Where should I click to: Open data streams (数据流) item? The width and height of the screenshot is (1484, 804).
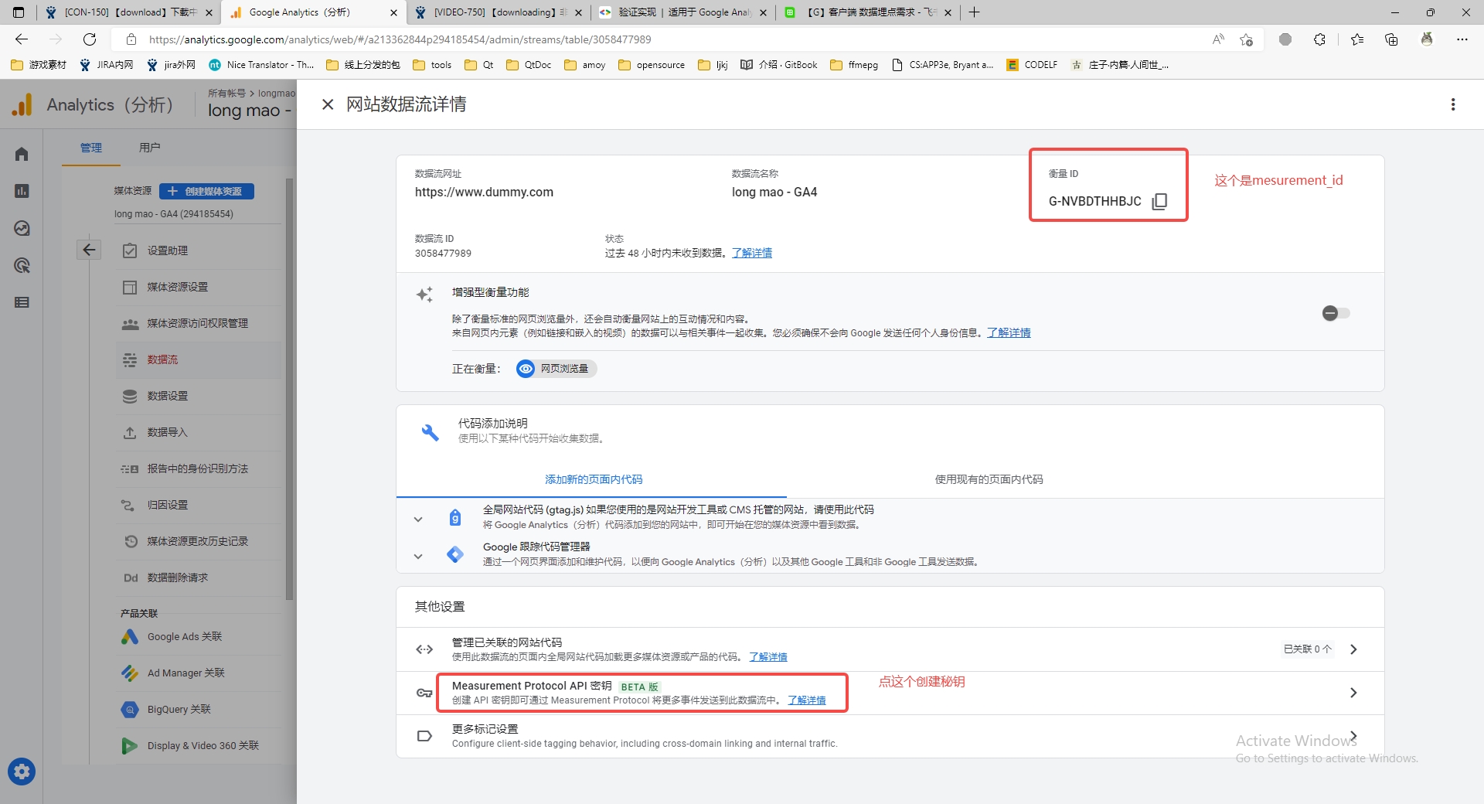199,359
